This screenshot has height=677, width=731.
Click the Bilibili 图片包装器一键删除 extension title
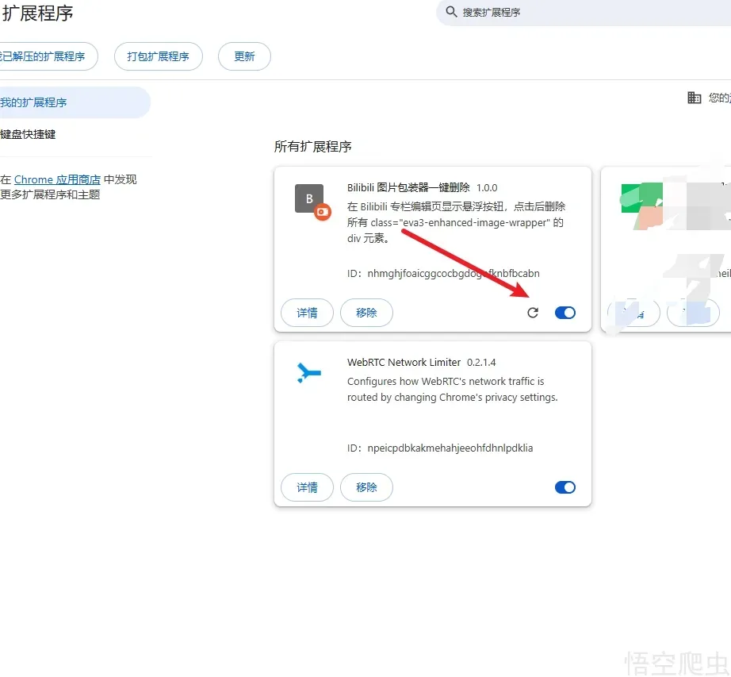[408, 188]
